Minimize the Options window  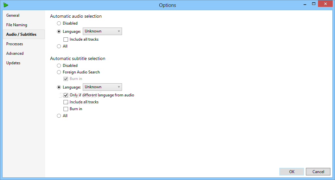click(x=305, y=4)
